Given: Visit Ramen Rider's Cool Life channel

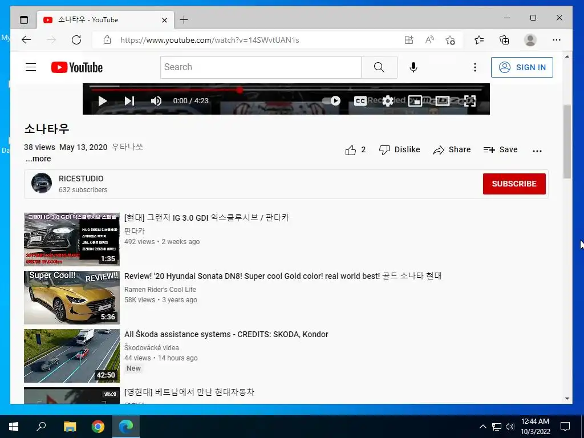Looking at the screenshot, I should click(160, 289).
